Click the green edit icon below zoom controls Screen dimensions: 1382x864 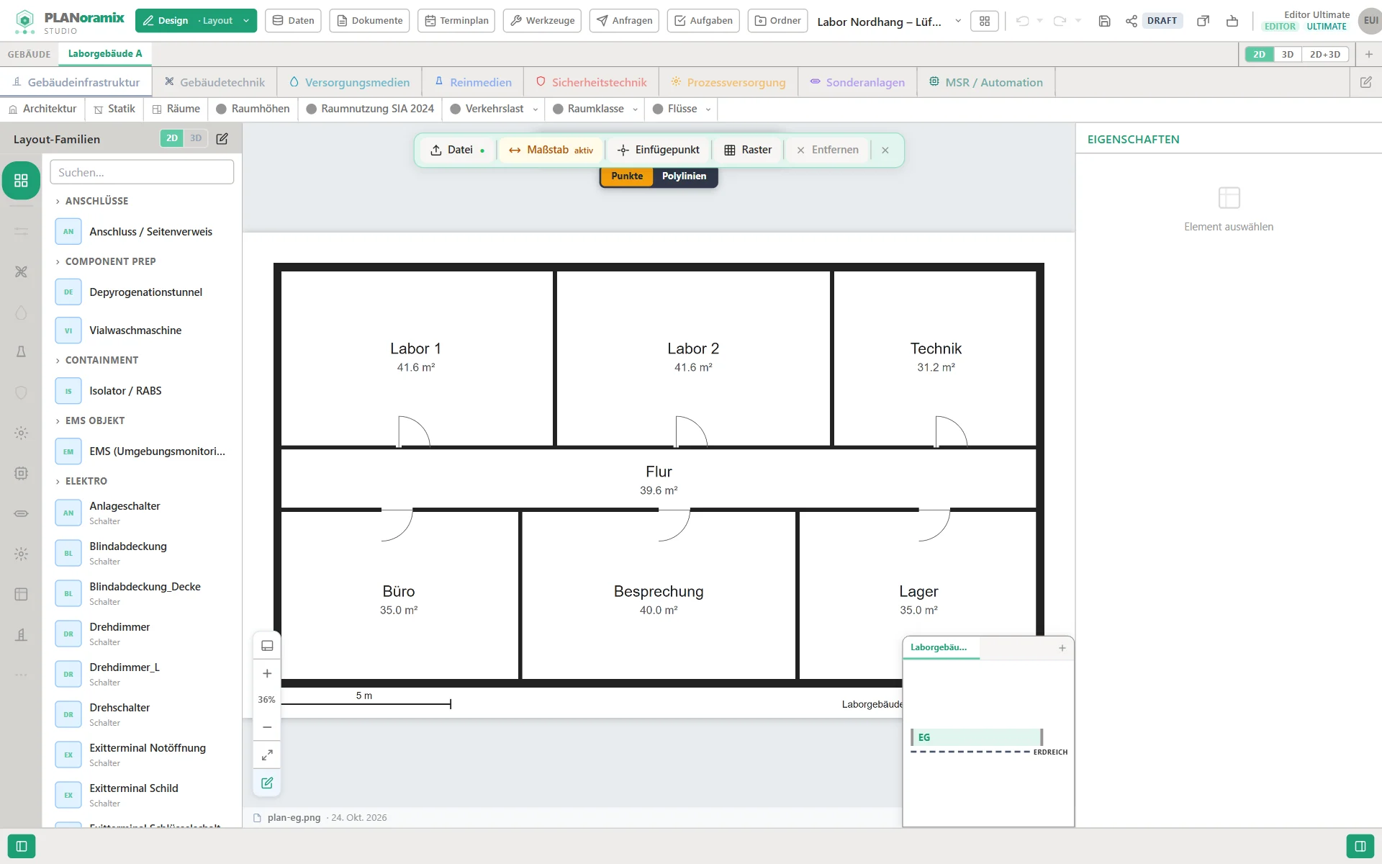point(267,783)
